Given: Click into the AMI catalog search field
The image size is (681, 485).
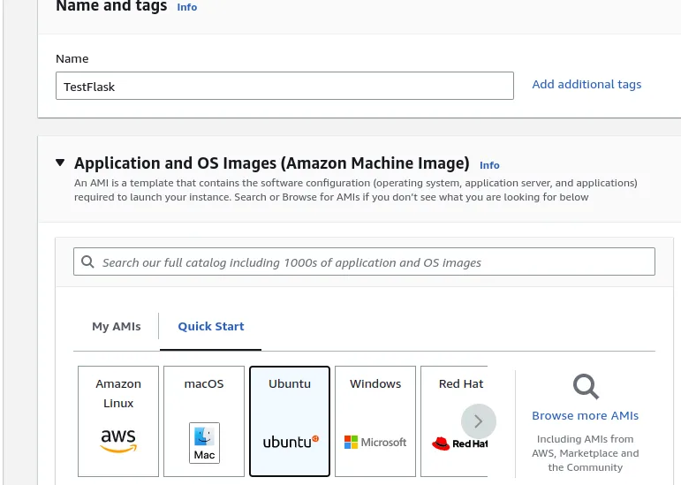Looking at the screenshot, I should (371, 262).
